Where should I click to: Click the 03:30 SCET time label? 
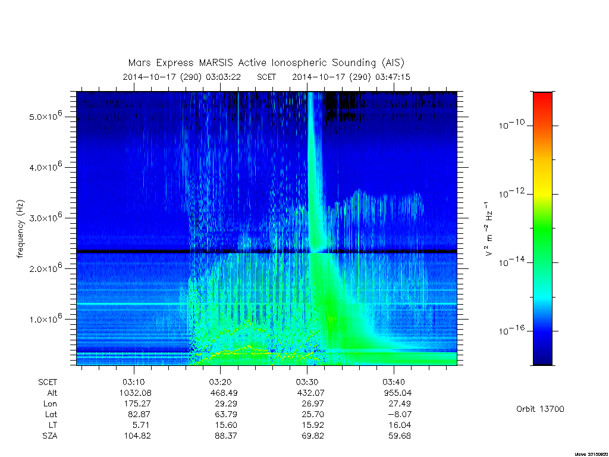point(307,382)
